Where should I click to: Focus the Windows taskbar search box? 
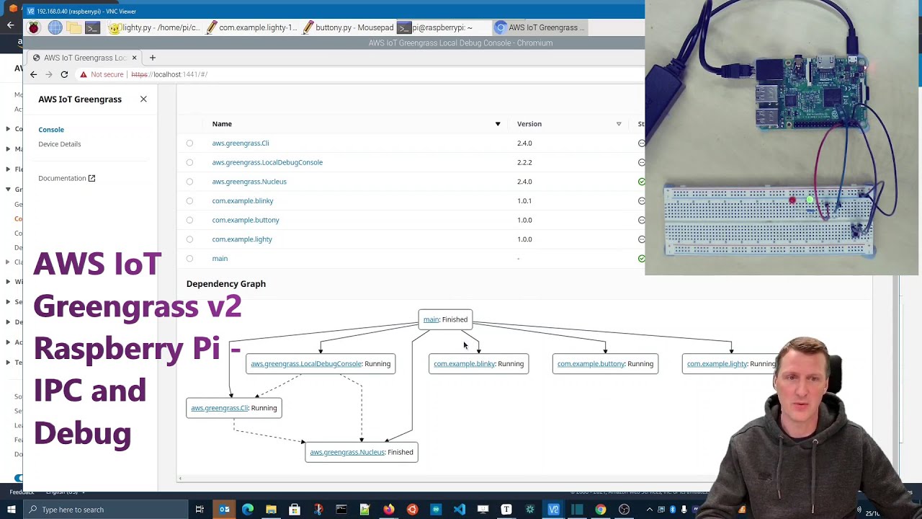click(105, 510)
